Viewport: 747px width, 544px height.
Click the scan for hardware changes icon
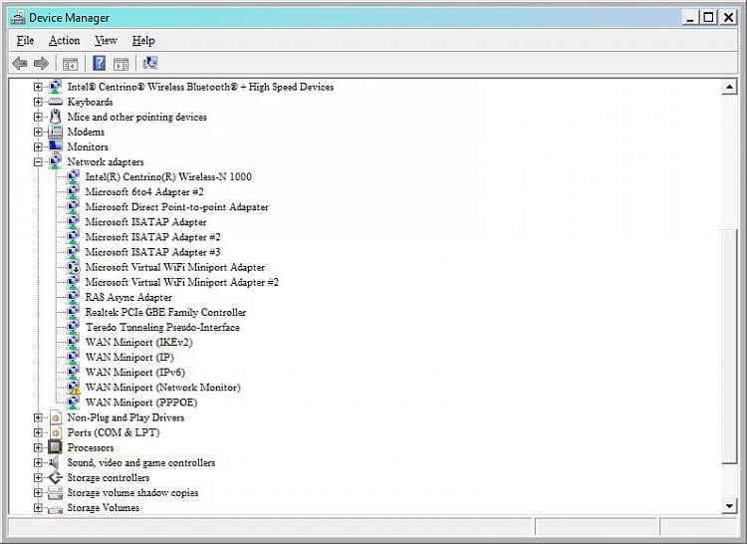click(150, 63)
